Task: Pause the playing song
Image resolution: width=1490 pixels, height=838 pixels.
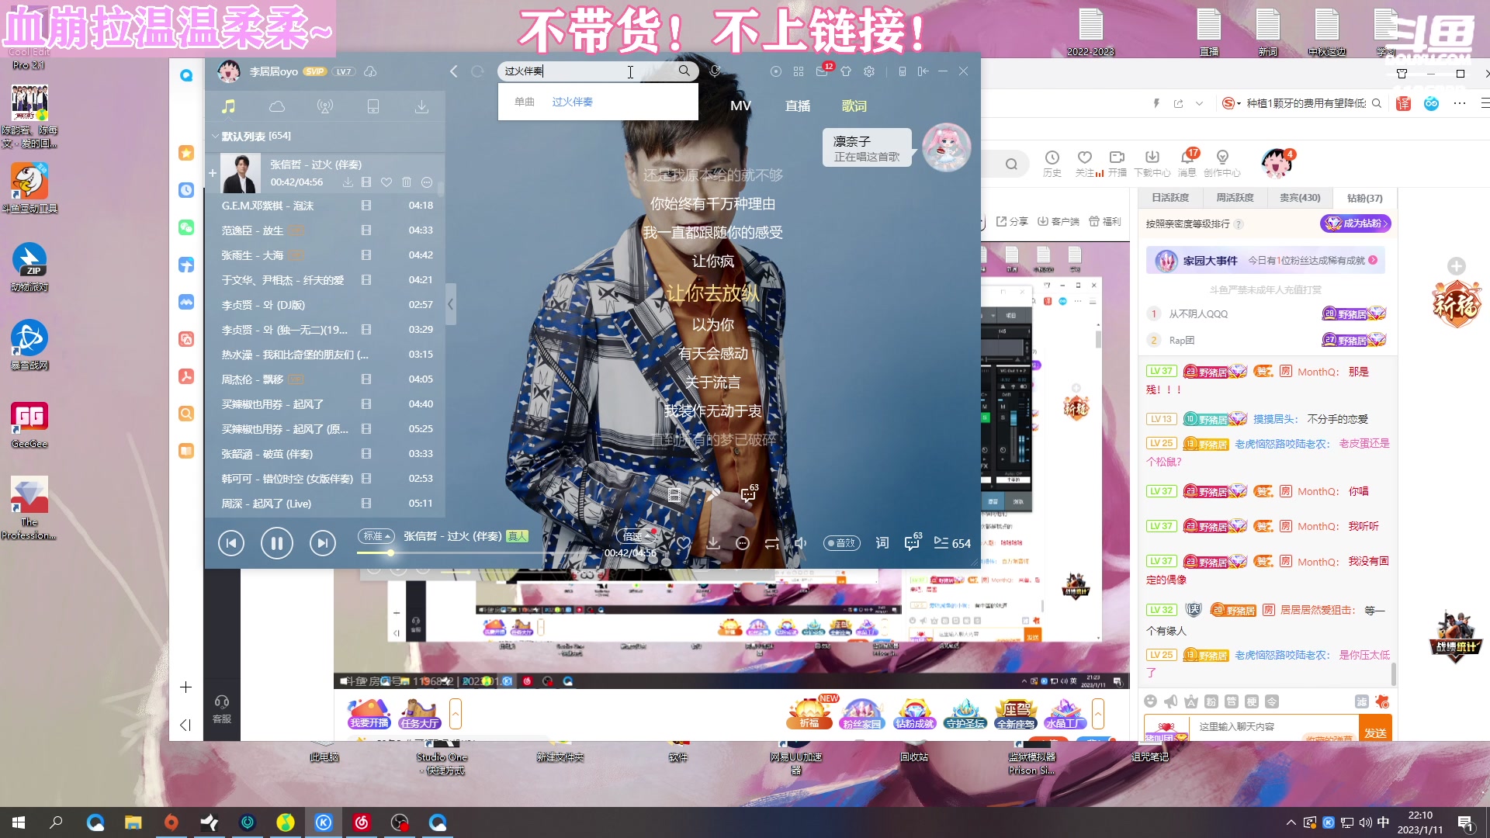Action: point(277,542)
